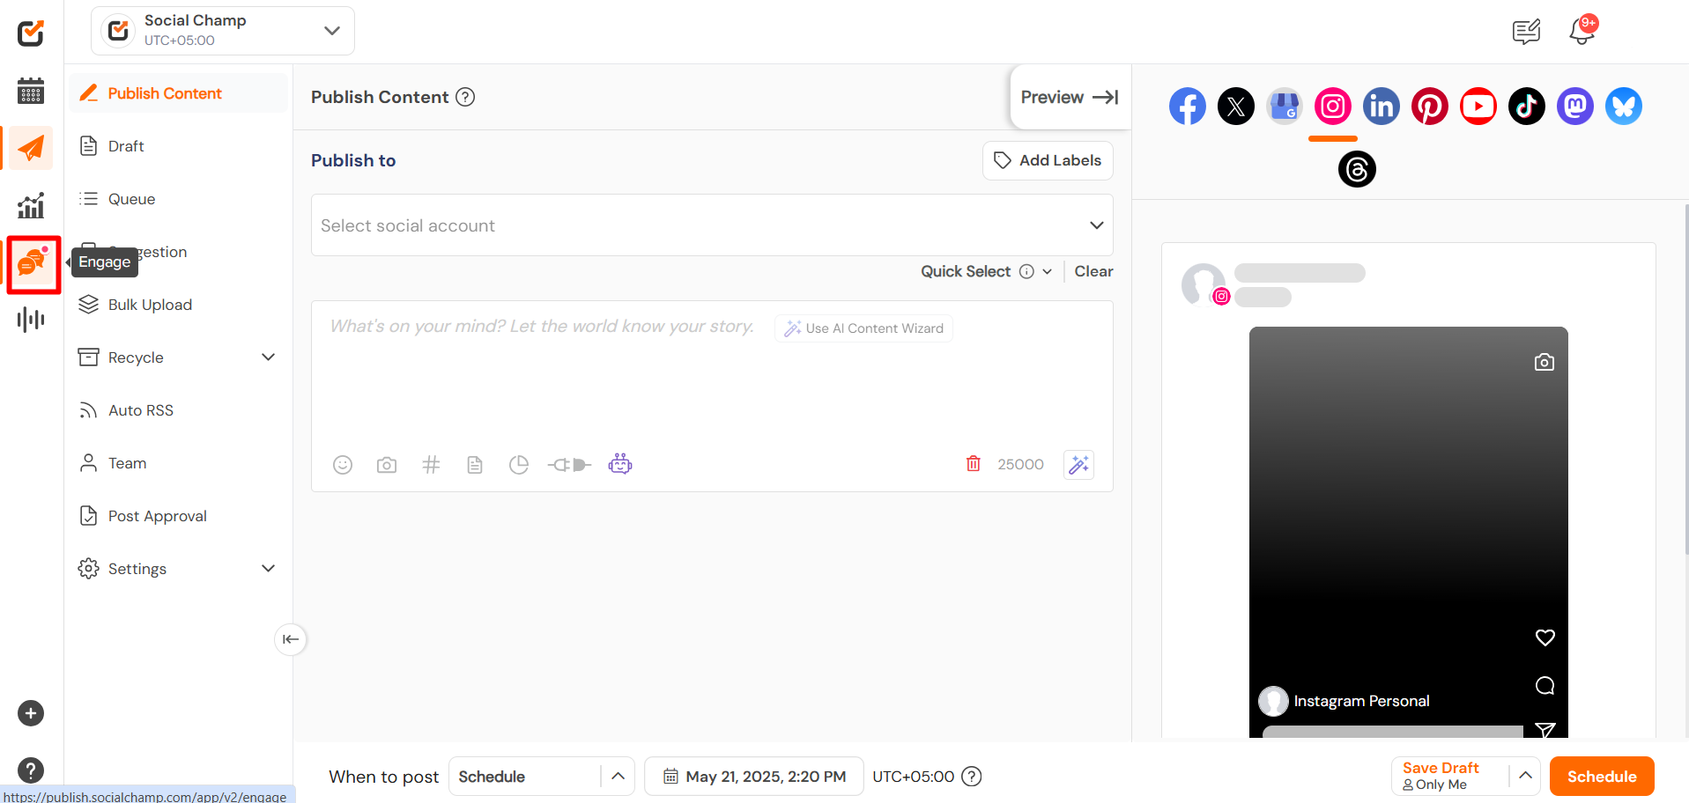Open the feedback note icon near bell
The width and height of the screenshot is (1689, 803).
(x=1527, y=32)
